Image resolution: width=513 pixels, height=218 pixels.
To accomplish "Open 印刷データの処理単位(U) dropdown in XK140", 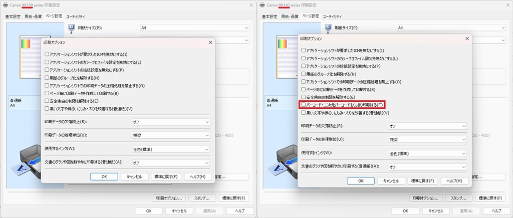I will (x=427, y=140).
